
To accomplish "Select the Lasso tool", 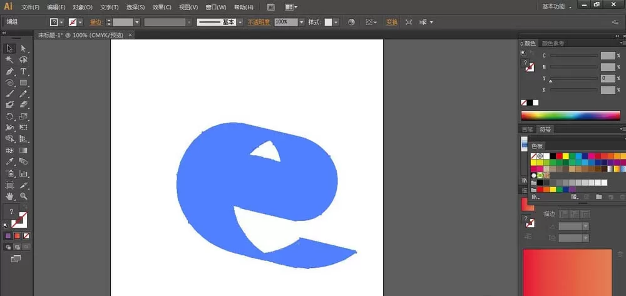I will click(24, 60).
